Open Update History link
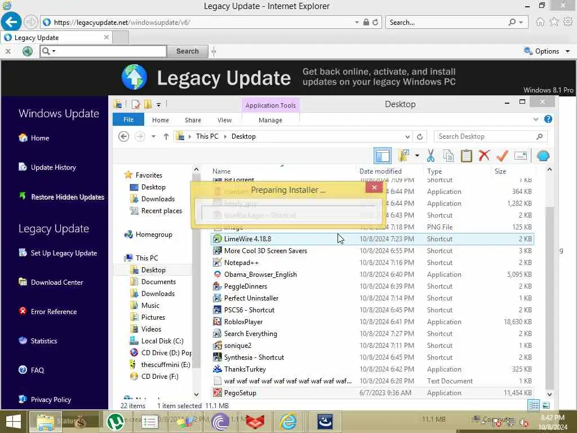 (54, 167)
